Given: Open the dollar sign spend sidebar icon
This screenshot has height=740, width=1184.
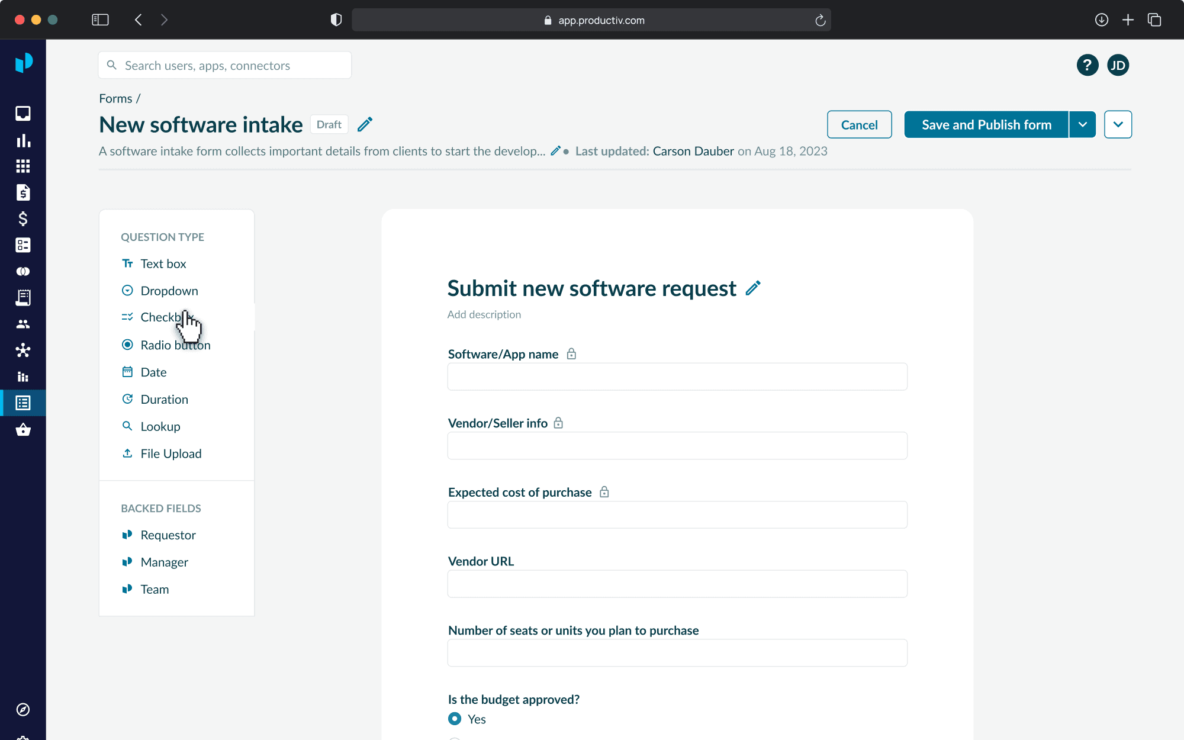Looking at the screenshot, I should pyautogui.click(x=23, y=219).
